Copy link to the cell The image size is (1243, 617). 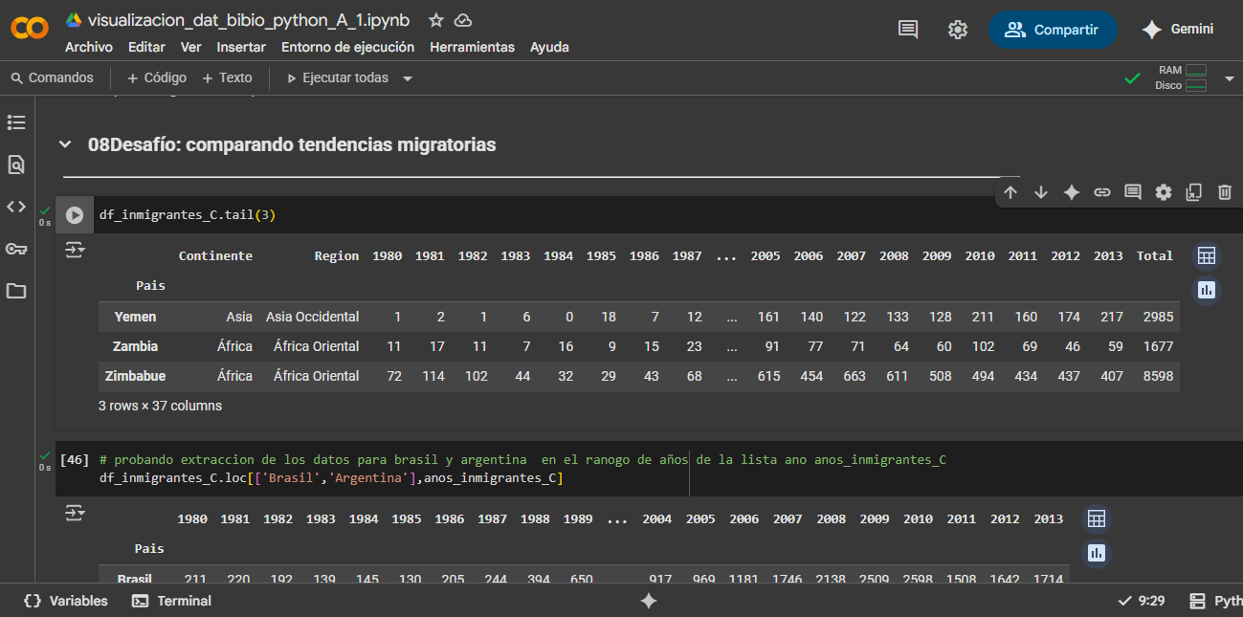pyautogui.click(x=1102, y=192)
